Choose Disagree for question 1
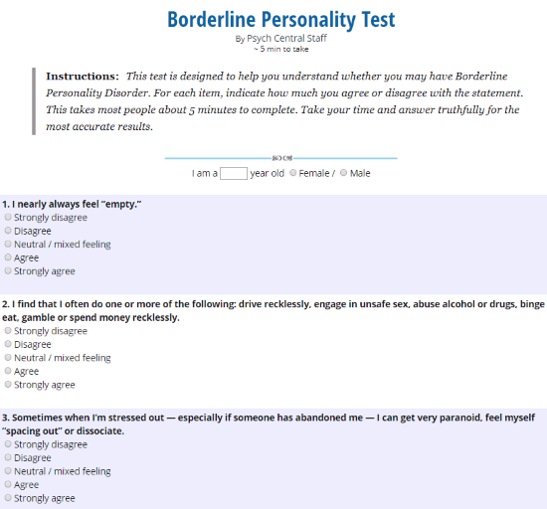This screenshot has width=547, height=509. click(8, 231)
